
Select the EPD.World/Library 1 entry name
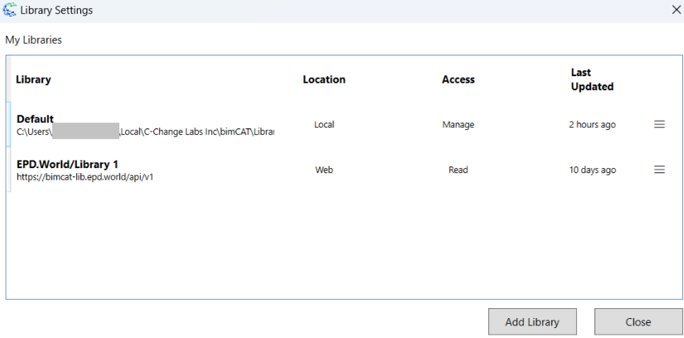click(67, 164)
